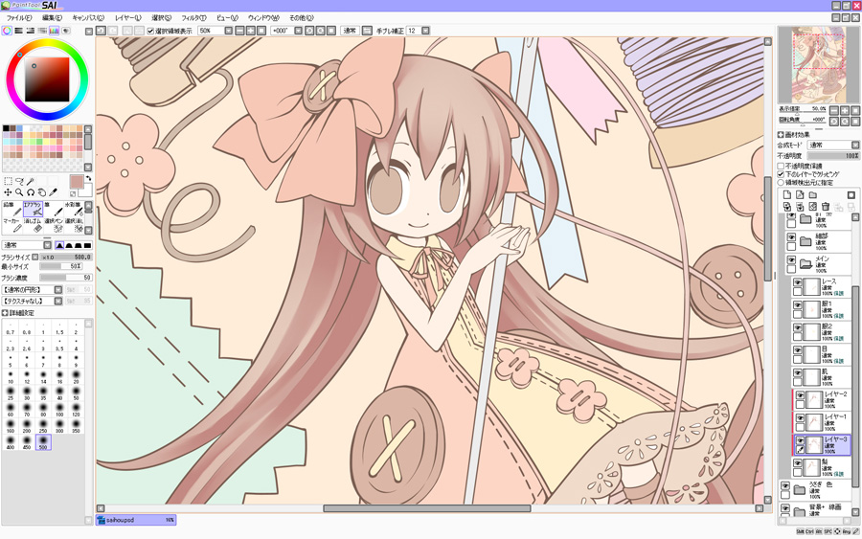
Task: Select the rectangular selection tool
Action: [8, 181]
